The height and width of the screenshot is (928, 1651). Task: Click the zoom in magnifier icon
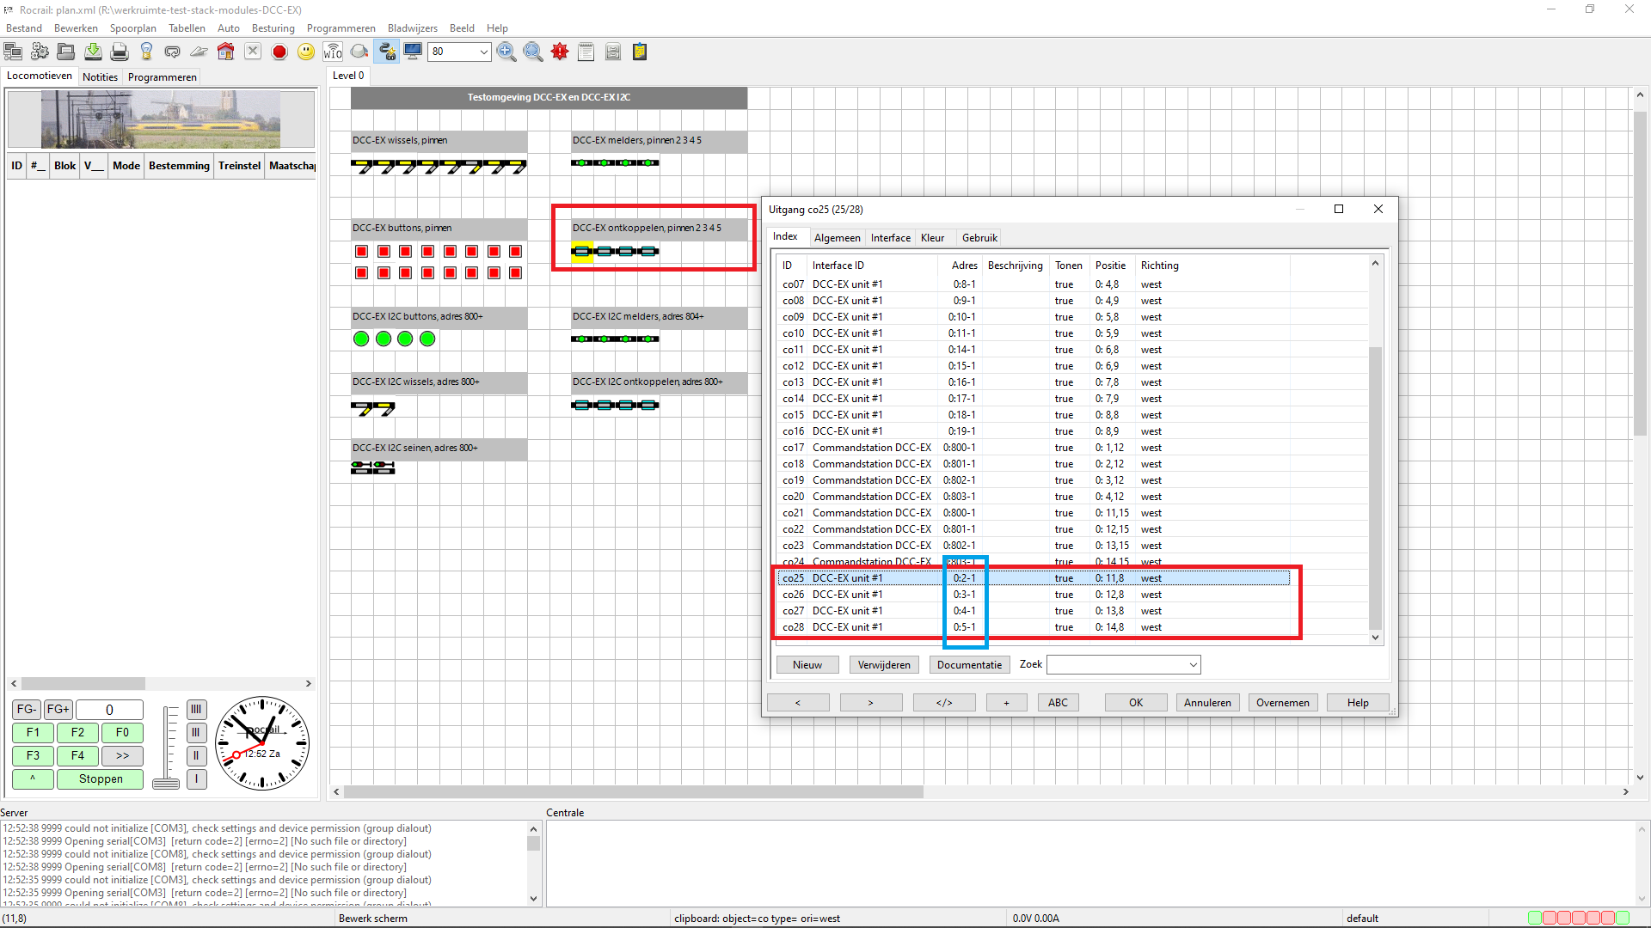pos(506,52)
